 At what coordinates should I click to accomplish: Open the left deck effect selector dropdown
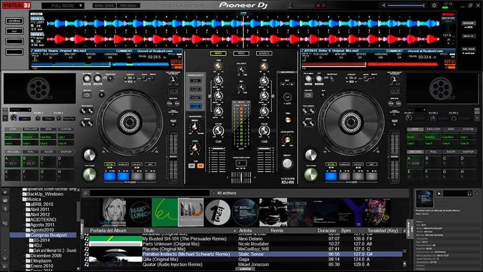pyautogui.click(x=20, y=109)
